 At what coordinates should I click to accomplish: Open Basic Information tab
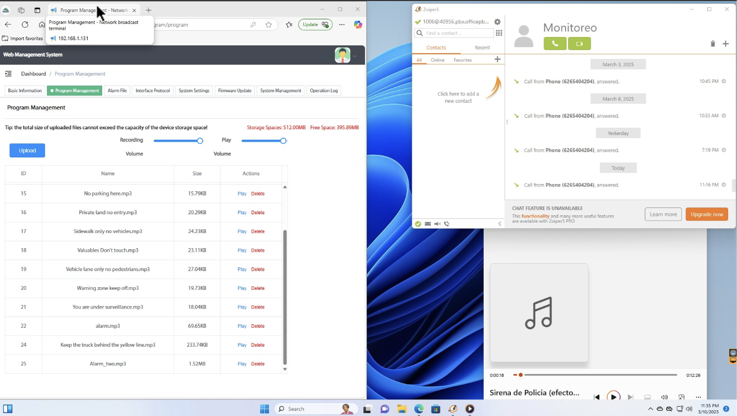[x=24, y=91]
